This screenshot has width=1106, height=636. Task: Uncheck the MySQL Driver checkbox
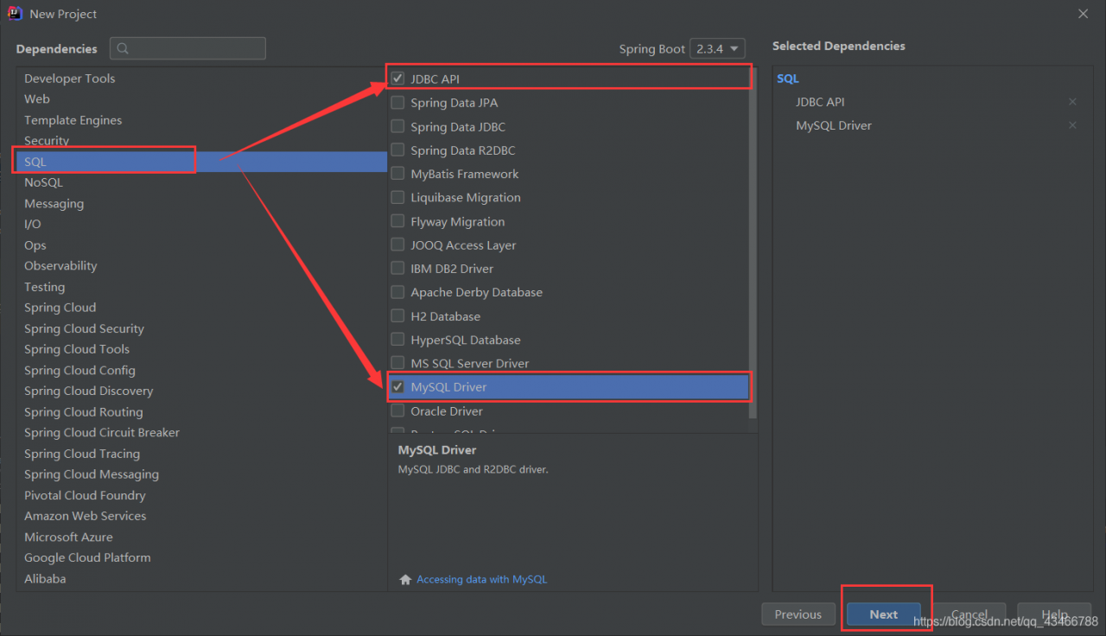pos(397,387)
